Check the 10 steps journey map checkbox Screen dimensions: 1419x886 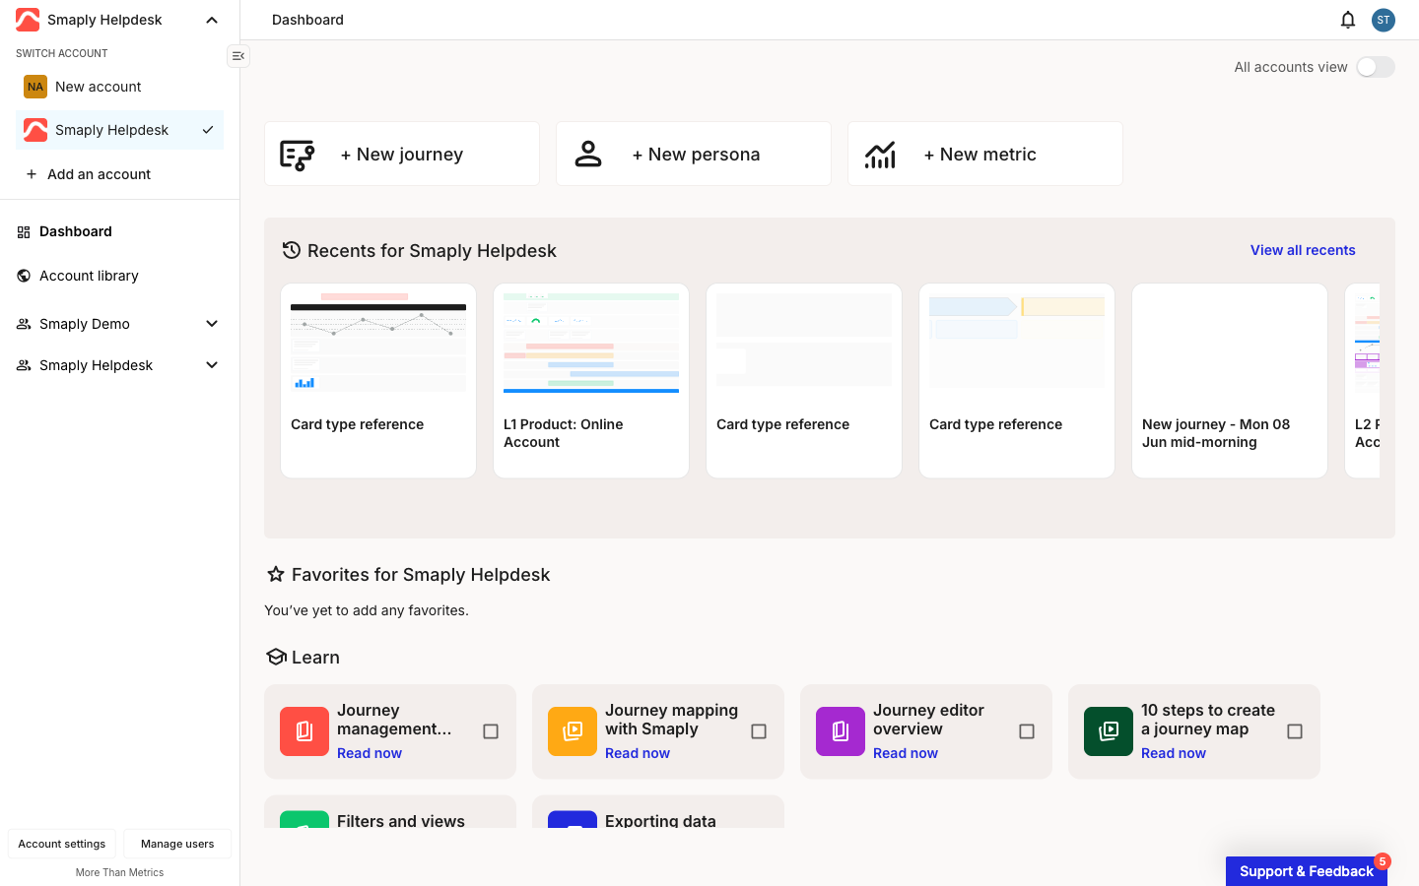pos(1295,731)
